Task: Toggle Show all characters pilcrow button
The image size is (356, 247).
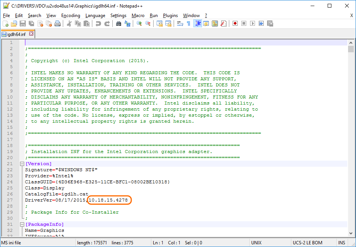Action: click(x=188, y=23)
